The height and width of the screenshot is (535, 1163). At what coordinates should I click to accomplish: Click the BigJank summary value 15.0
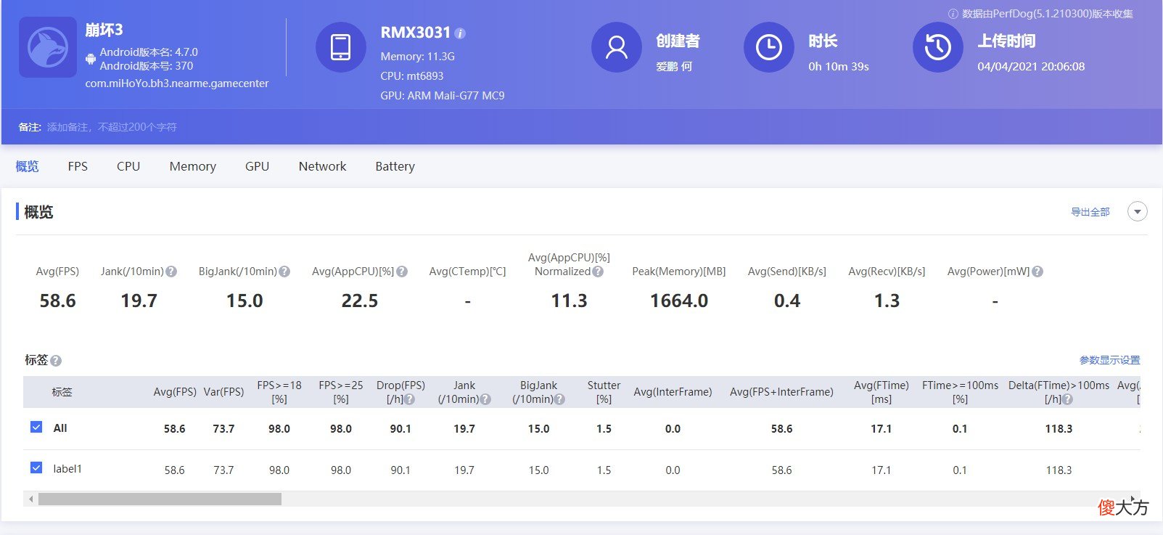[244, 301]
